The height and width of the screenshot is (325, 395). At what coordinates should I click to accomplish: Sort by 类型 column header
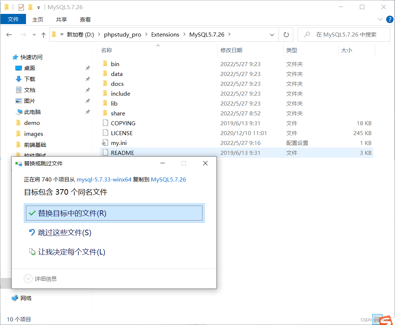click(292, 50)
